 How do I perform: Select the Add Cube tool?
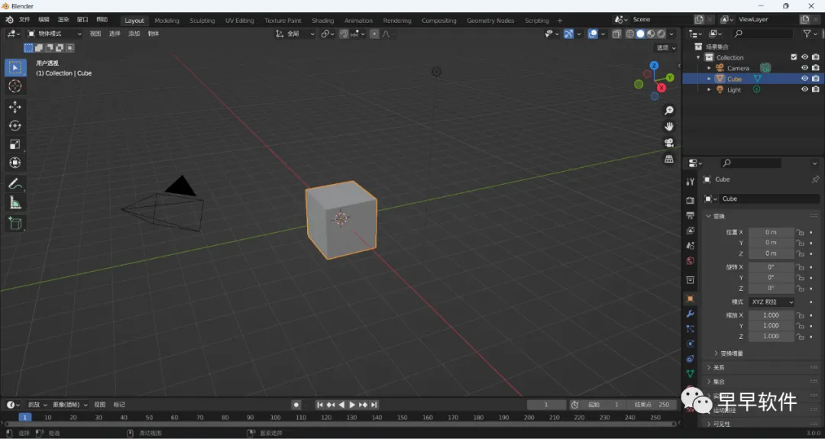point(15,224)
